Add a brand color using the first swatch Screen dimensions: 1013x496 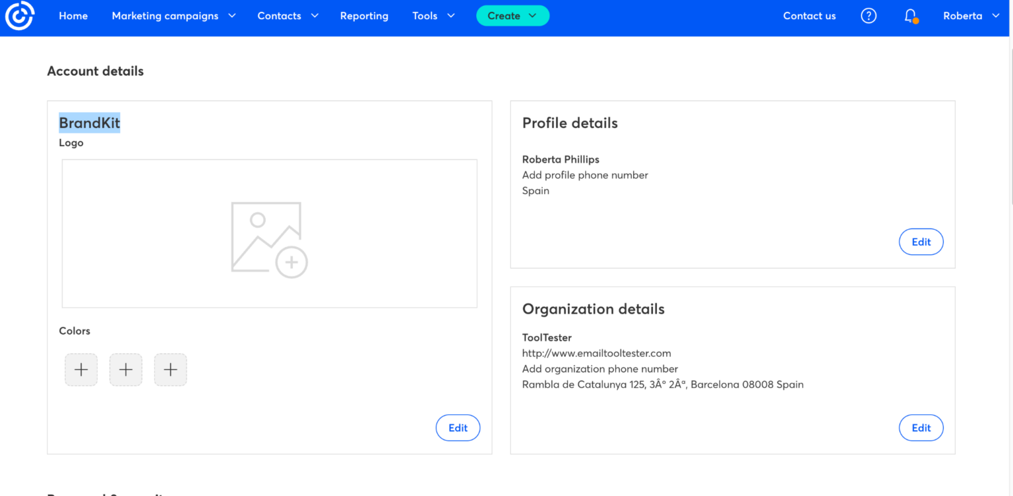[x=80, y=370]
